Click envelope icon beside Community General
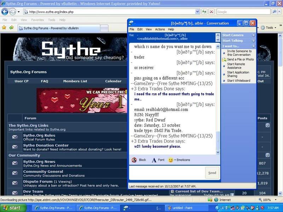 click(15, 173)
